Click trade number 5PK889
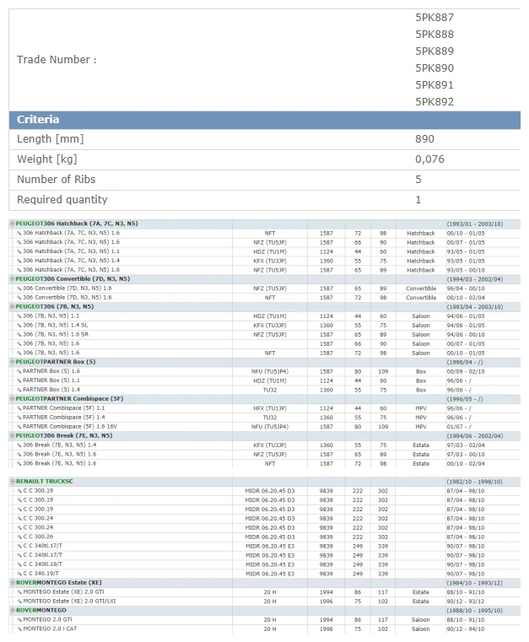This screenshot has width=529, height=642. [x=435, y=51]
